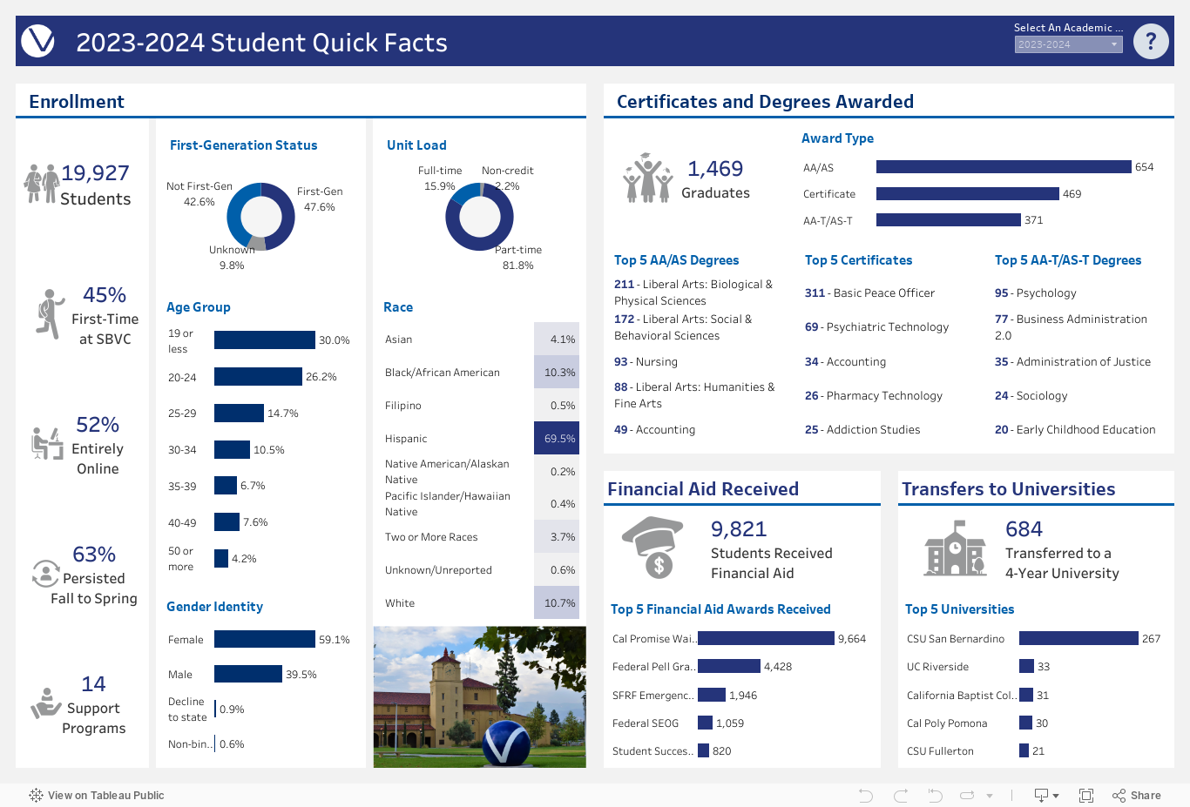The image size is (1190, 807).
Task: Open the academic year dropdown
Action: (x=1068, y=44)
